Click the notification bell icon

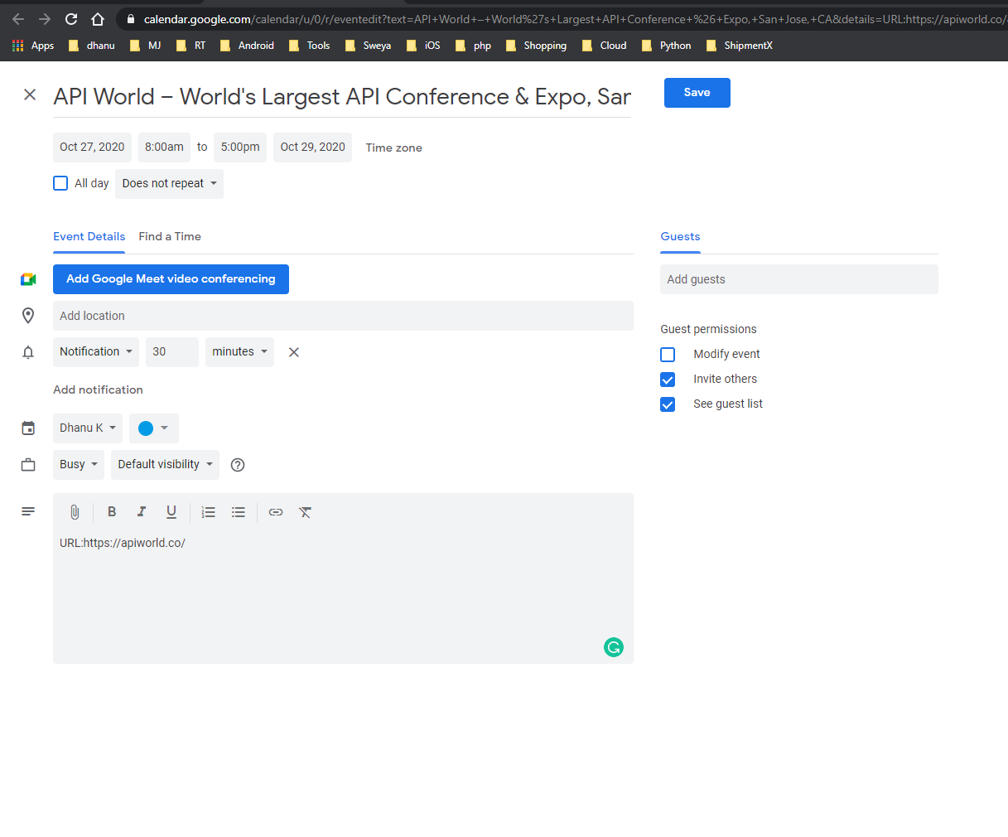pos(28,352)
